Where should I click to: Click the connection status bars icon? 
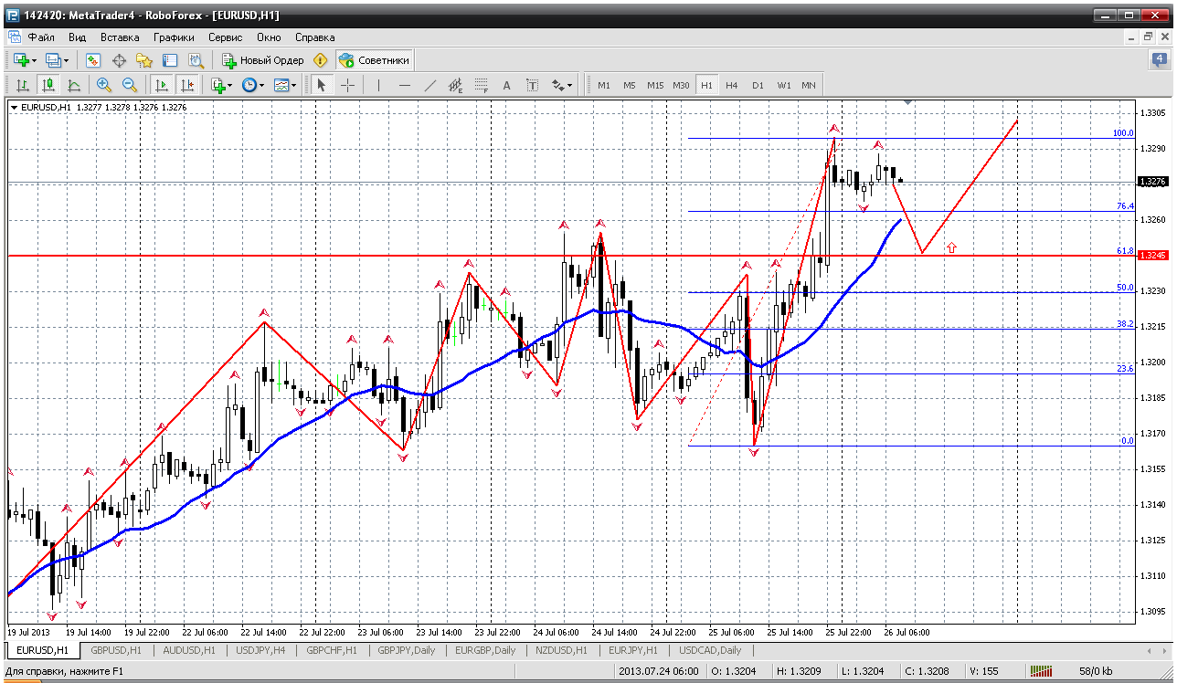coord(1043,672)
